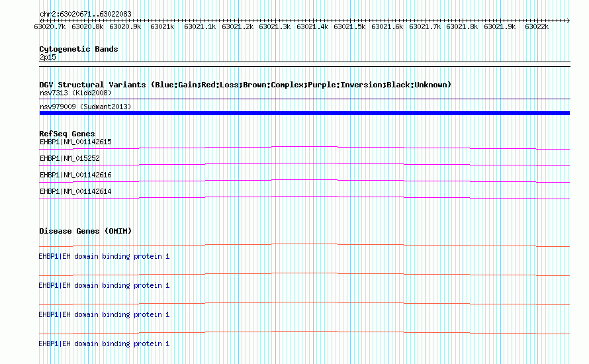Open transcript EHBP1|NM_001142614
589x364 pixels.
[75, 191]
